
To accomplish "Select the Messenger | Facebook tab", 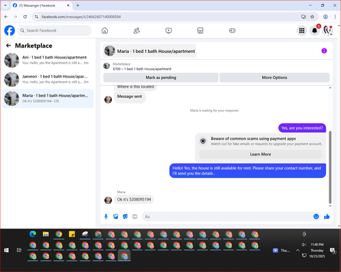I will pyautogui.click(x=41, y=5).
